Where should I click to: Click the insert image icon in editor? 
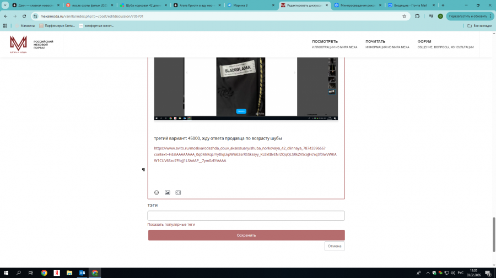coord(168,192)
